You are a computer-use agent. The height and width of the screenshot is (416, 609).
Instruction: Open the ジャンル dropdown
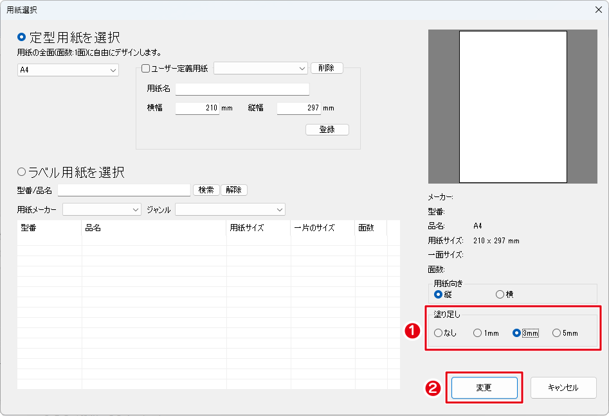[230, 209]
